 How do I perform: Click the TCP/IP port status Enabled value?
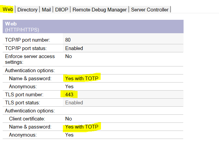coord(74,48)
